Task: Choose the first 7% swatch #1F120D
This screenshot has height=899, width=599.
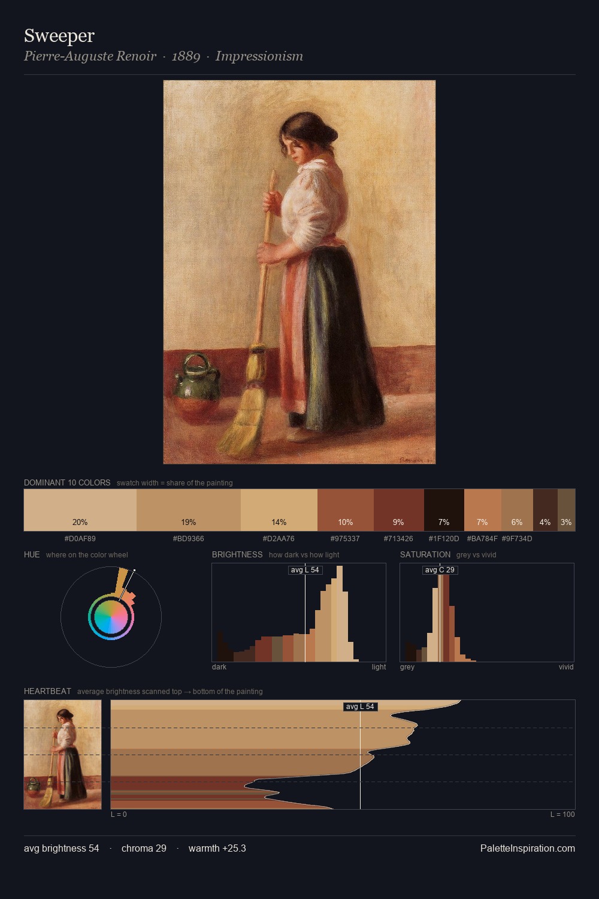Action: 444,510
